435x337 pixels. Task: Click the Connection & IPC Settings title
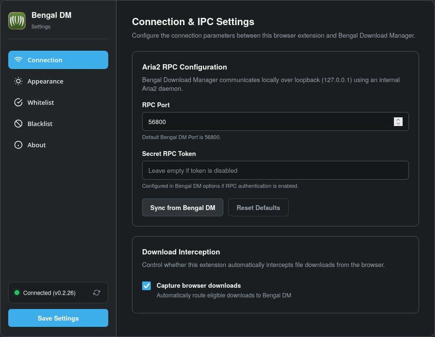click(193, 22)
